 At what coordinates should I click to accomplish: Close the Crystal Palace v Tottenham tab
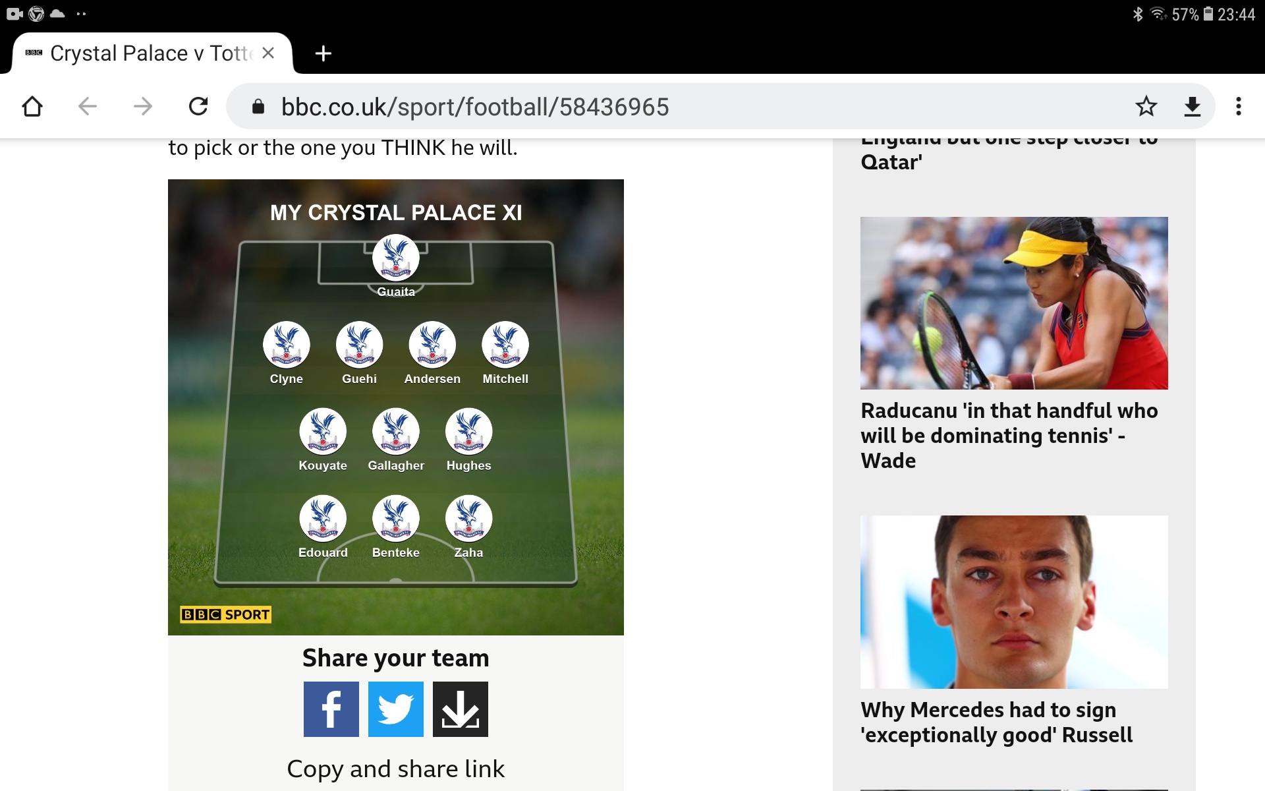pyautogui.click(x=268, y=53)
